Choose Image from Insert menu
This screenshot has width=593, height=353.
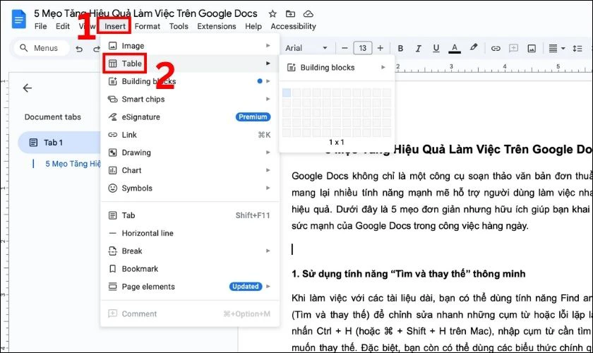click(190, 46)
